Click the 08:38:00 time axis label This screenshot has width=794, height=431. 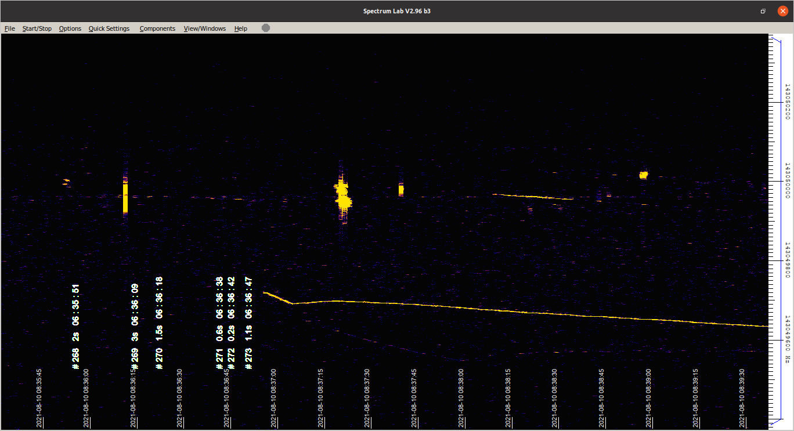(x=461, y=398)
